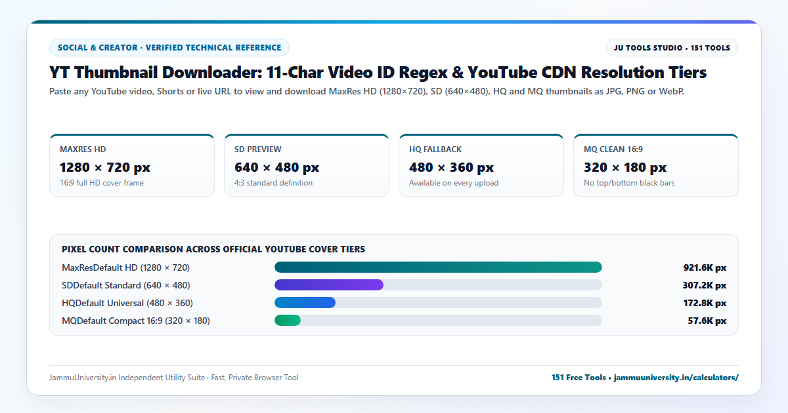The image size is (788, 413).
Task: Click the 'No top/bottom black bars' caption
Action: point(629,183)
